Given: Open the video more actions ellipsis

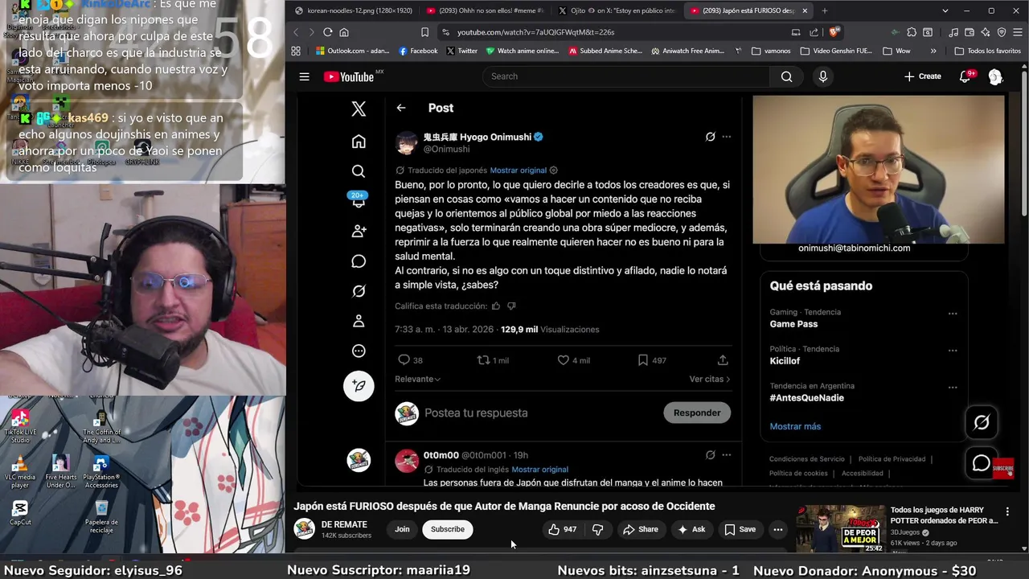Looking at the screenshot, I should [x=777, y=529].
